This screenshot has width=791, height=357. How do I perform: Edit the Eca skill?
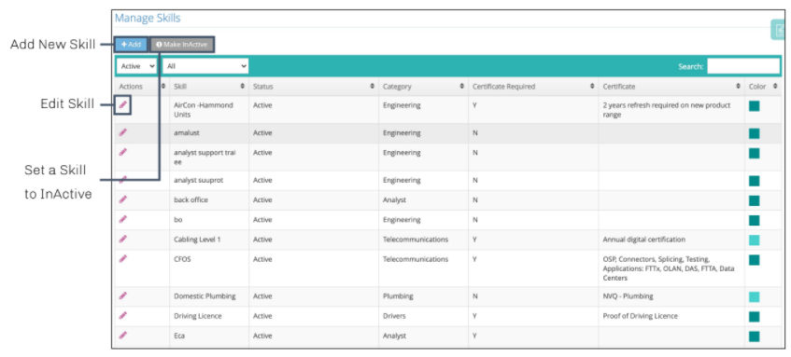click(x=123, y=336)
